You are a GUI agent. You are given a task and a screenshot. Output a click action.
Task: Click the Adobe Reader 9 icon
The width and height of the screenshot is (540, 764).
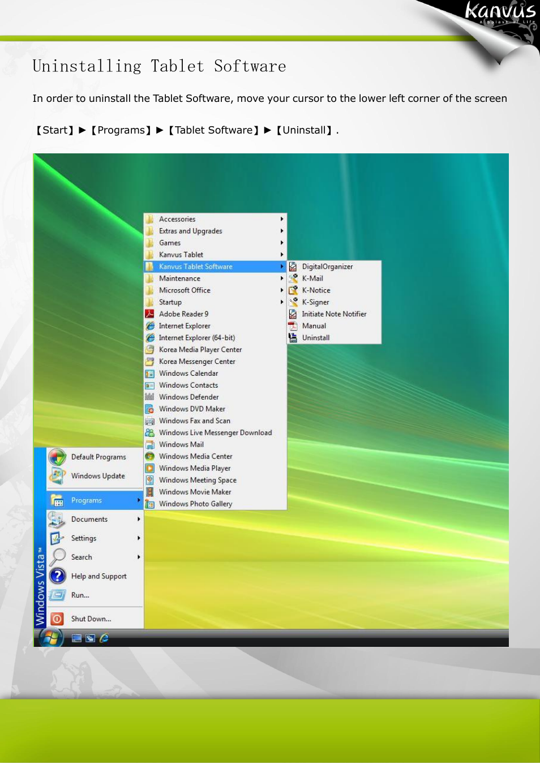click(x=150, y=314)
